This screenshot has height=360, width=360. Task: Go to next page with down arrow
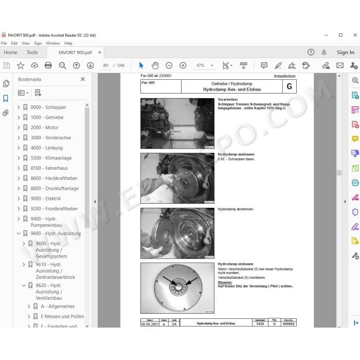(90, 65)
